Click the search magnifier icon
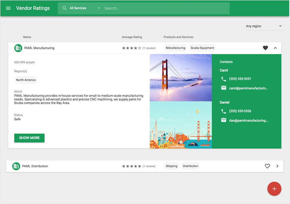290x204 pixels. pos(64,8)
